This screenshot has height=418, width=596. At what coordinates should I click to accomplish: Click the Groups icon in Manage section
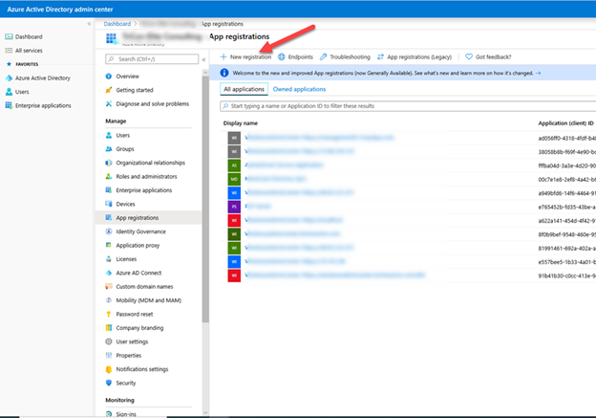(x=109, y=149)
